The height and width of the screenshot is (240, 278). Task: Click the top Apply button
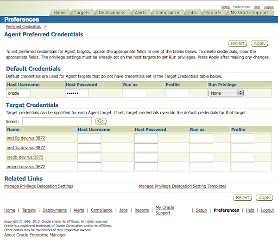point(259,43)
